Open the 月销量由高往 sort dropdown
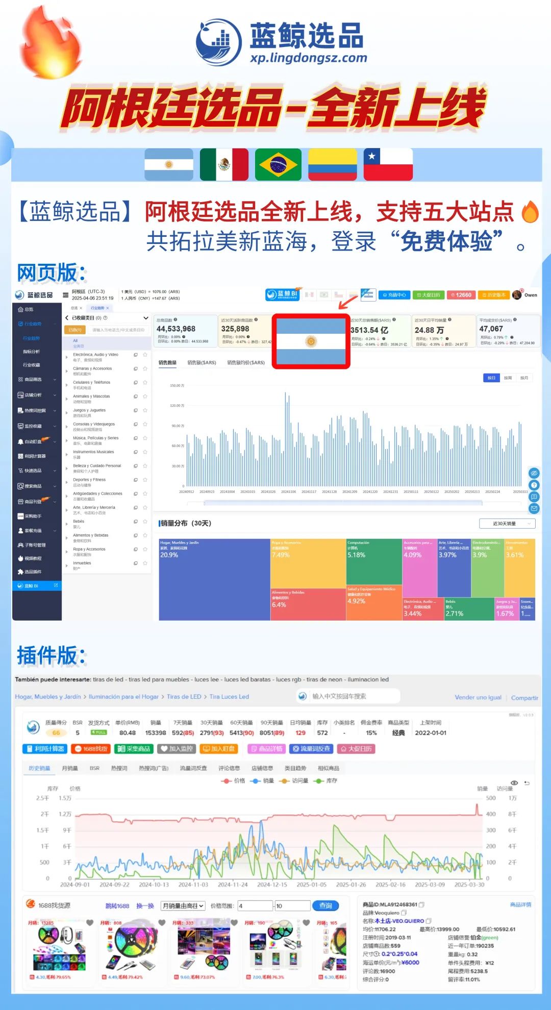 pyautogui.click(x=183, y=906)
